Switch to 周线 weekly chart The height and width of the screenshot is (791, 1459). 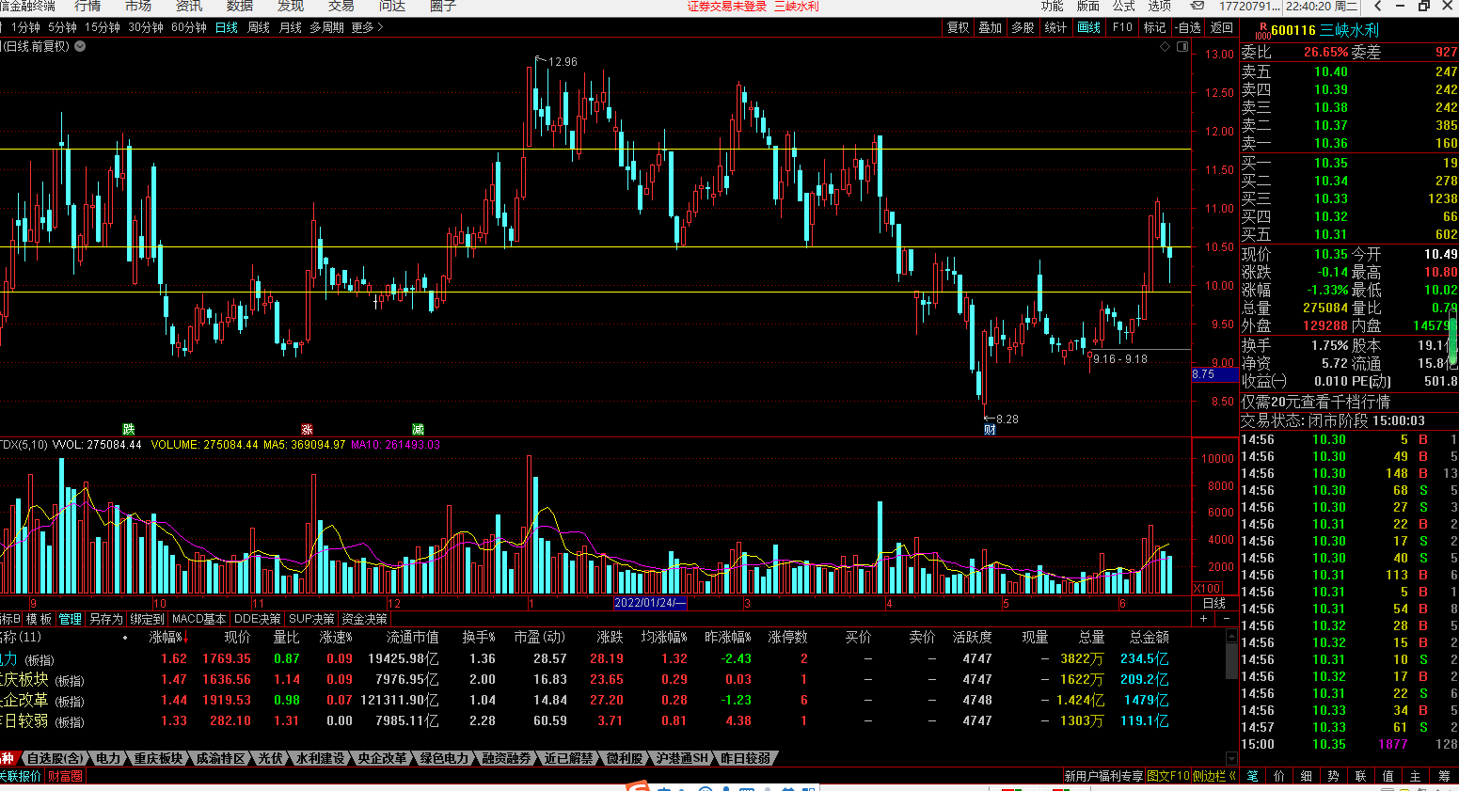tap(259, 28)
